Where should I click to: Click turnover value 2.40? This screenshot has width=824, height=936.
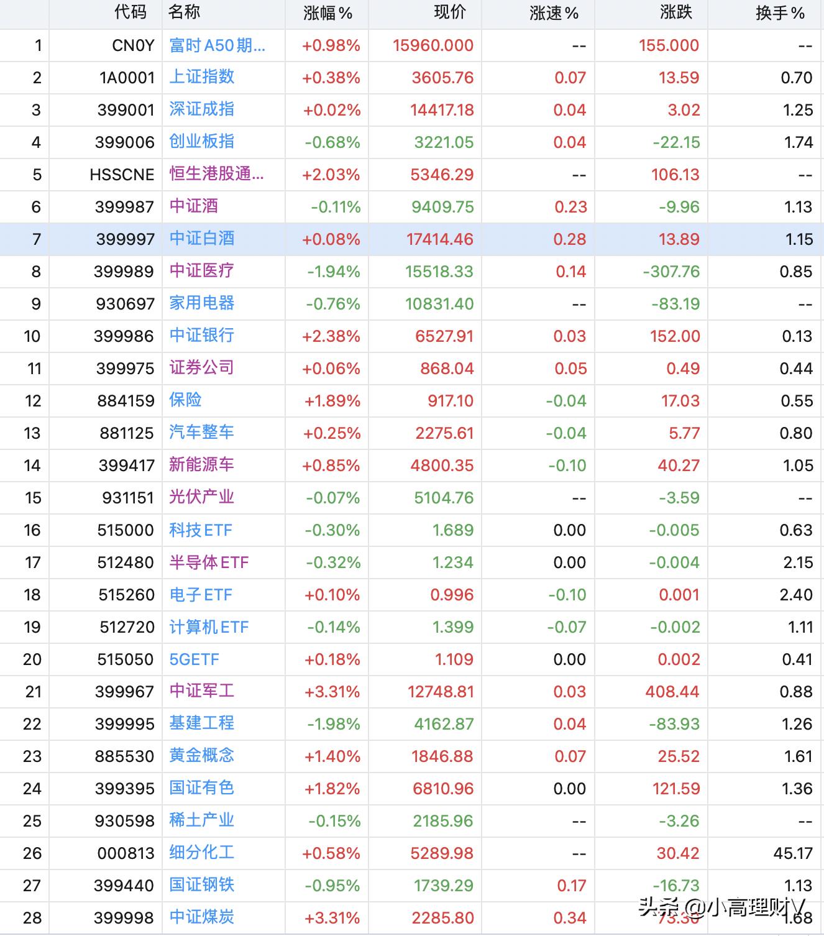[x=796, y=595]
